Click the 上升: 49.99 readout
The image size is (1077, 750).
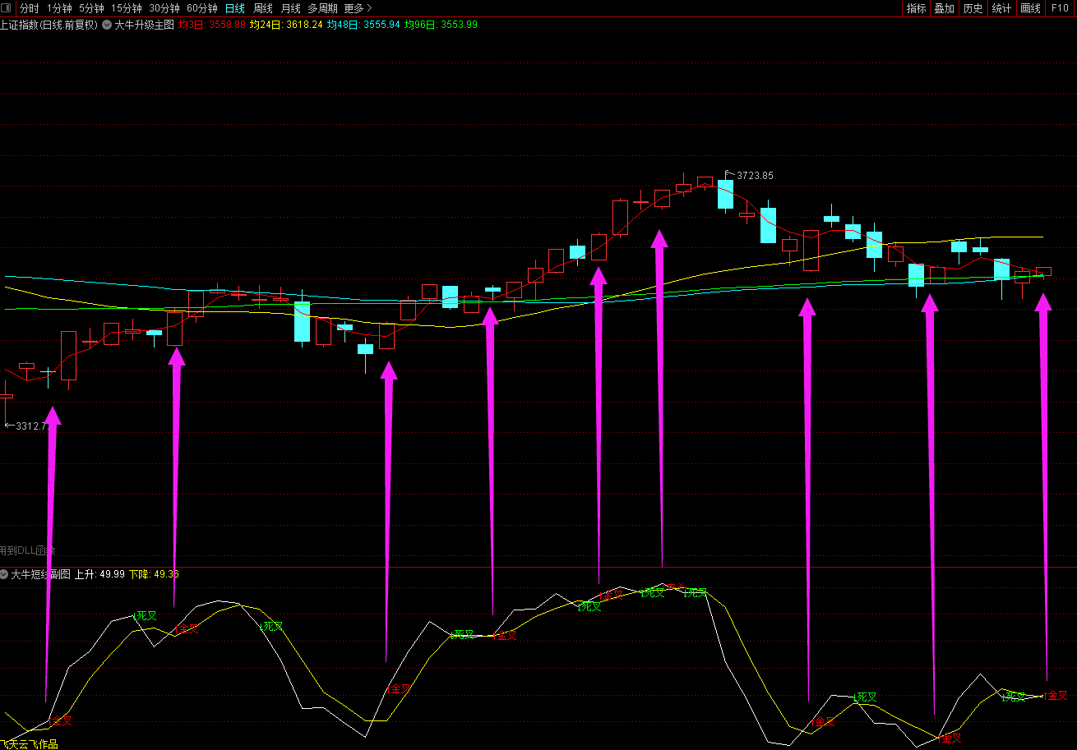99,574
